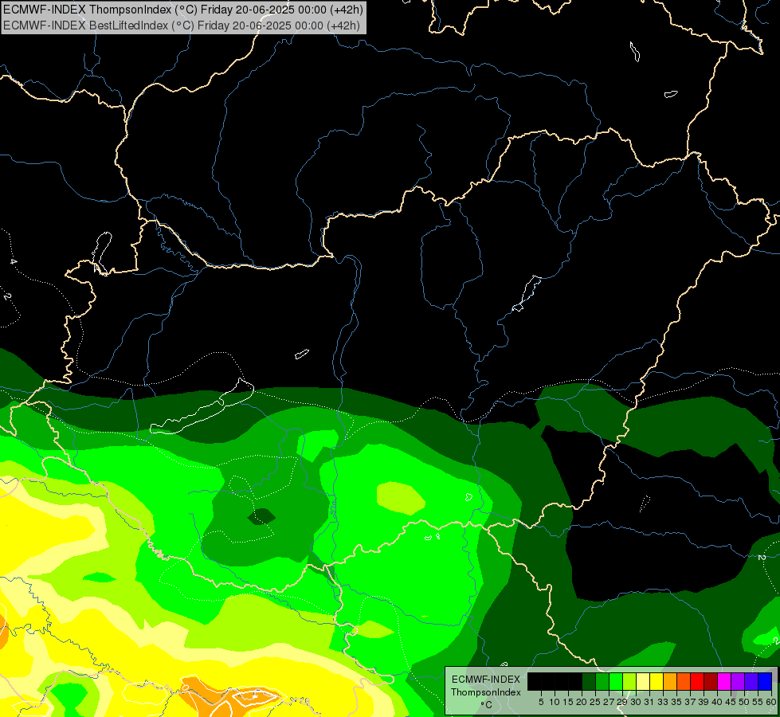Select the medium green 25-27 legend swatch
The height and width of the screenshot is (717, 780).
point(602,681)
